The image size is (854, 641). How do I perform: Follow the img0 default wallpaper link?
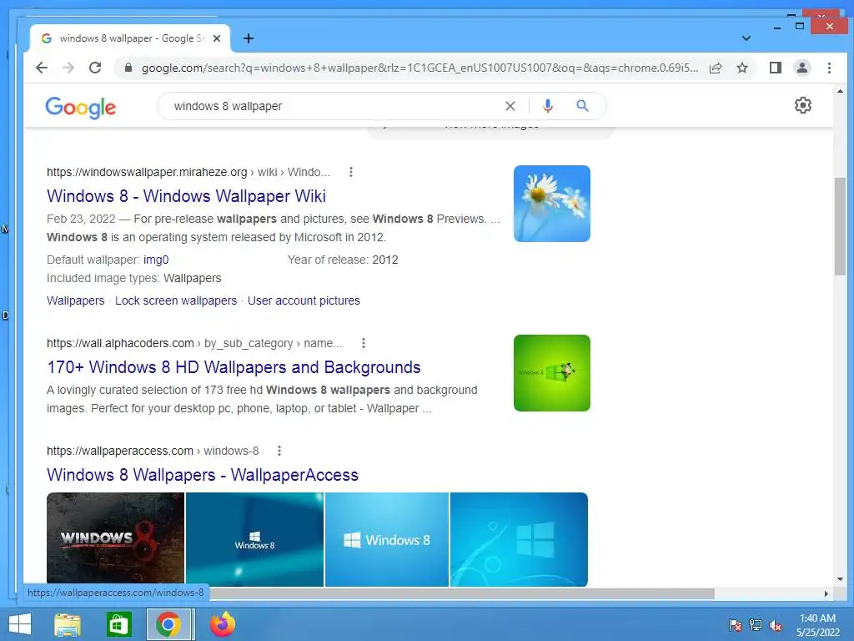(156, 260)
